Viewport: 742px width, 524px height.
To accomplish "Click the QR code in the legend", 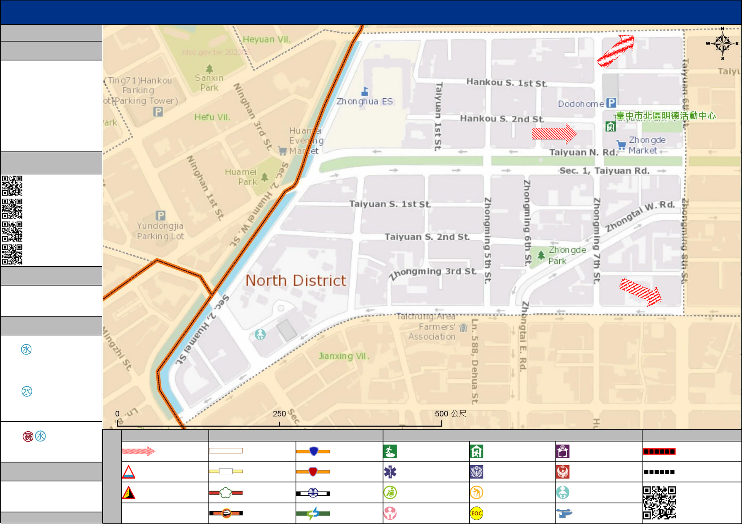I will click(659, 503).
